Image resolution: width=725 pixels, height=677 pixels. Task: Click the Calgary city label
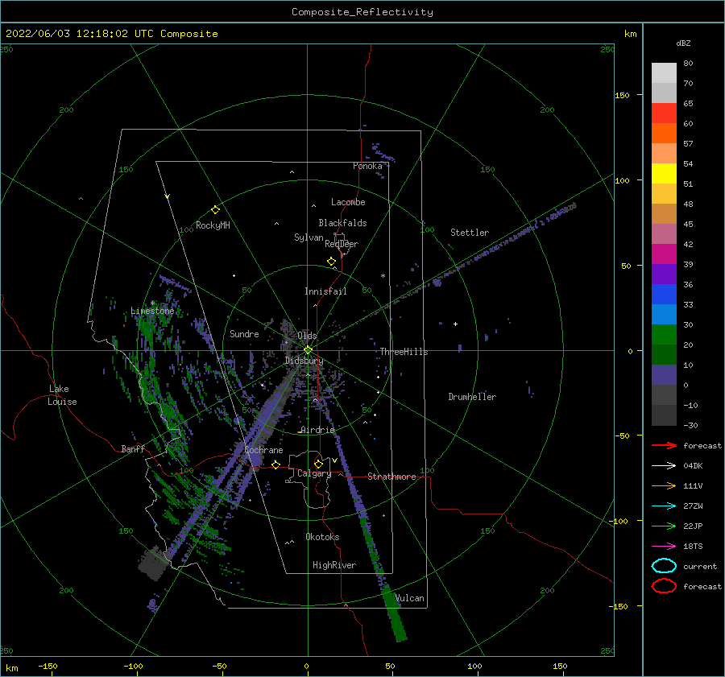314,473
